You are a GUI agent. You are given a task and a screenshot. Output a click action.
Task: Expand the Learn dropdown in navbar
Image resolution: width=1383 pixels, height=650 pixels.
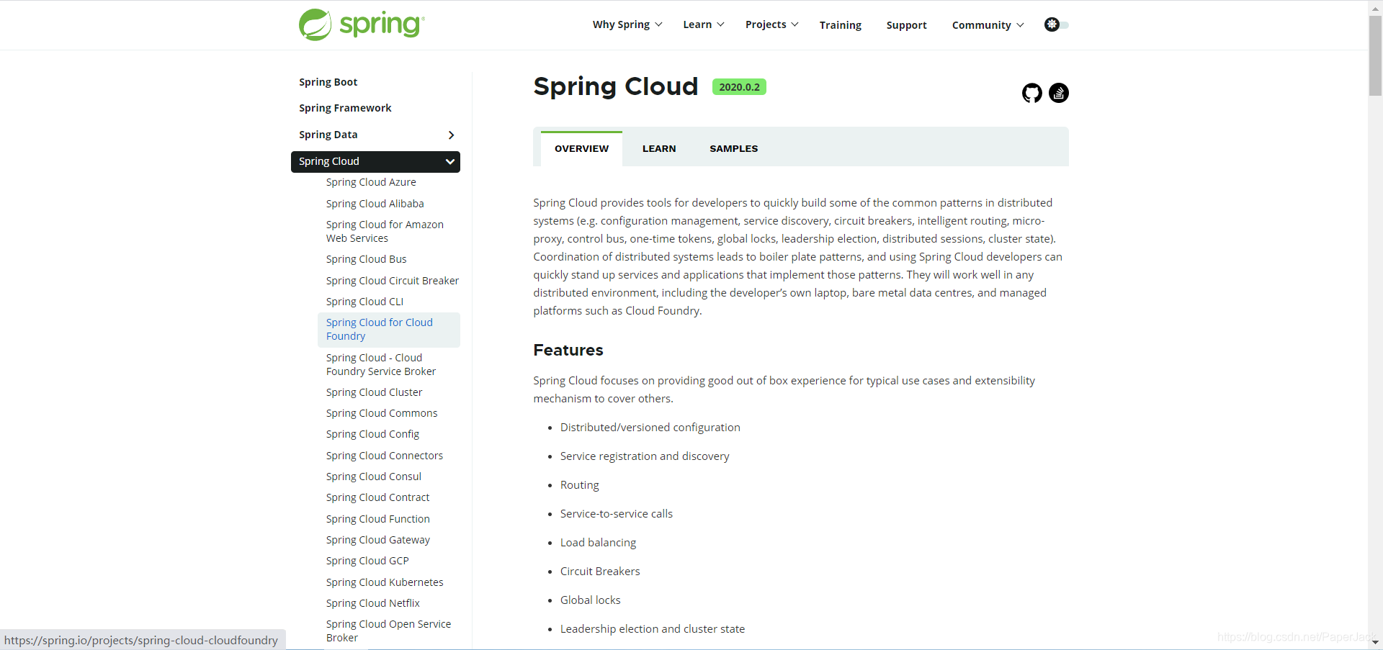click(704, 24)
